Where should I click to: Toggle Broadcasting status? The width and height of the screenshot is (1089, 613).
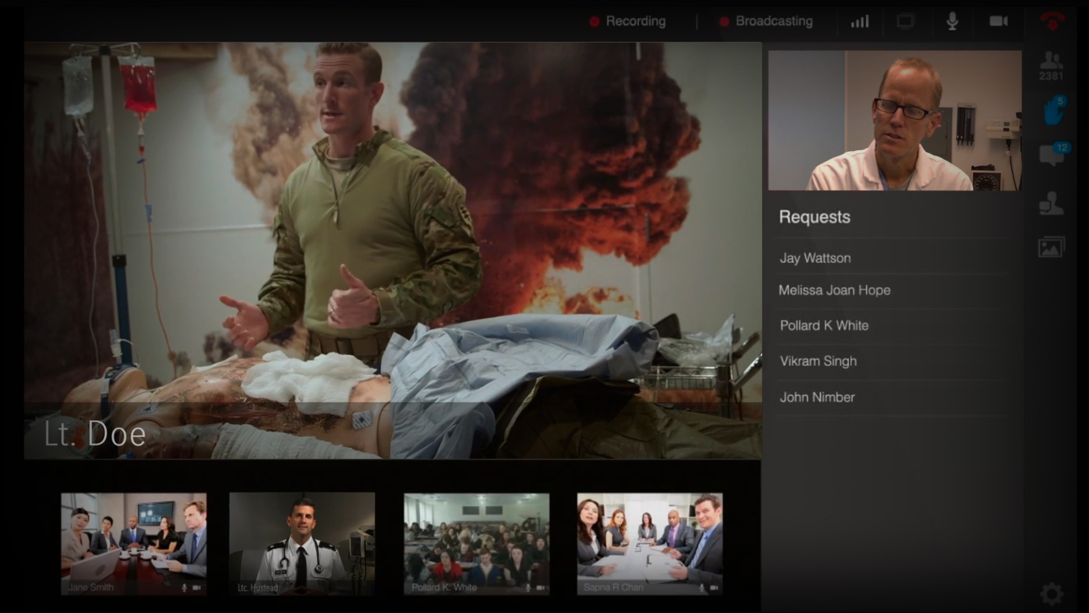(x=766, y=22)
